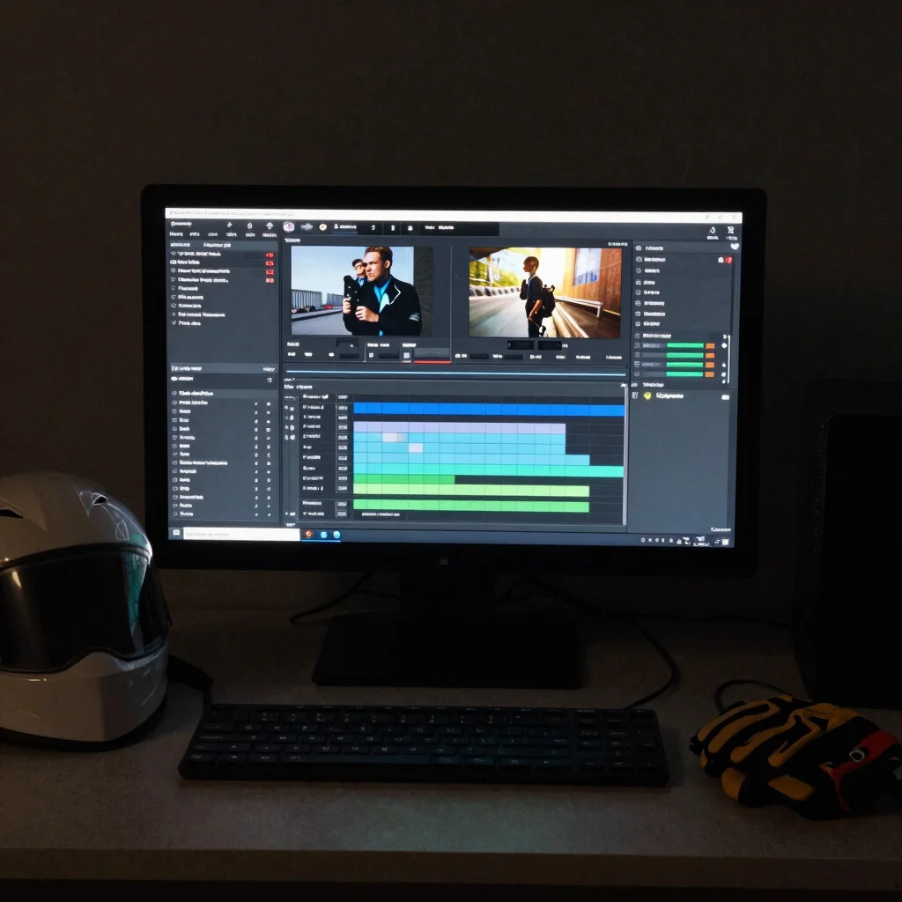Click the cream-colored round icon in top toolbar
The width and height of the screenshot is (902, 902).
pos(322,227)
